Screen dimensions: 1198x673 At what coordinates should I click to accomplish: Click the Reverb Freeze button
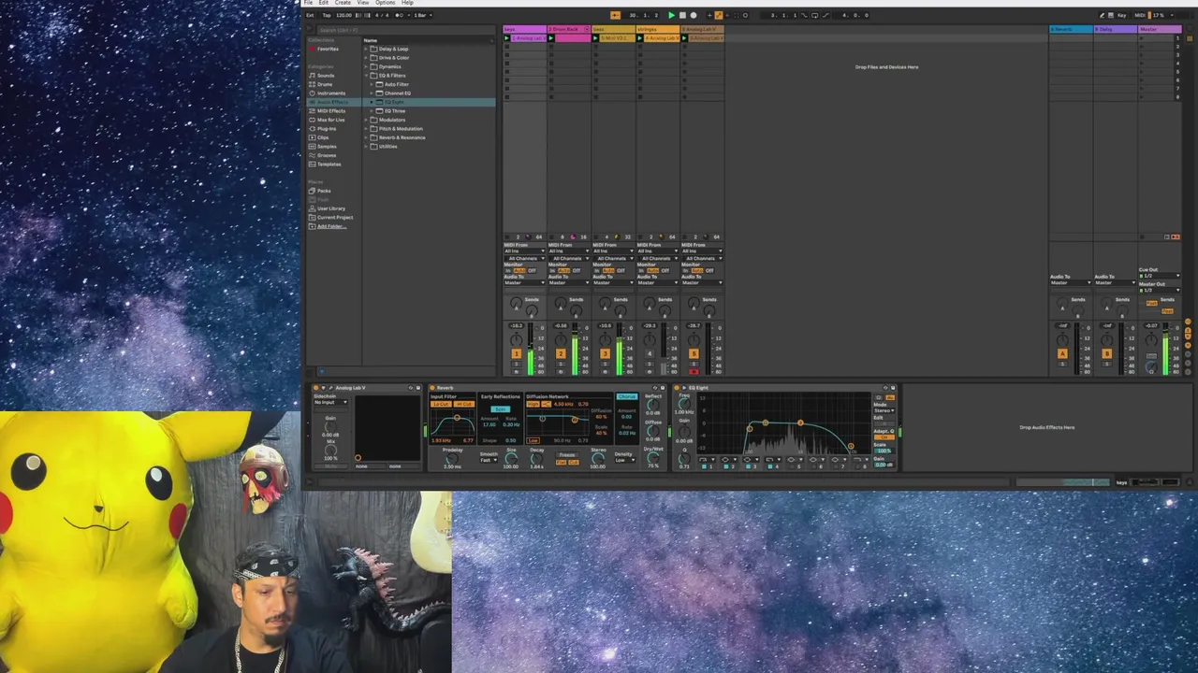tap(567, 454)
